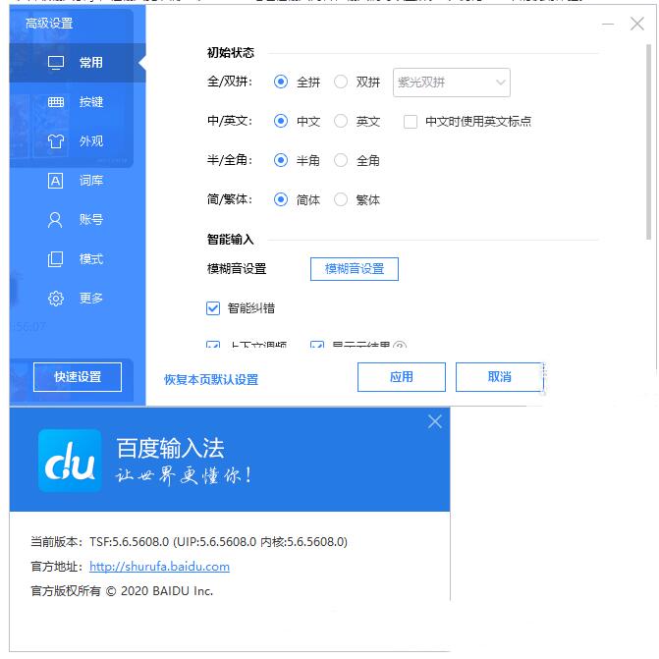Open the 更多 settings tab
Image resolution: width=659 pixels, height=659 pixels.
tap(78, 299)
